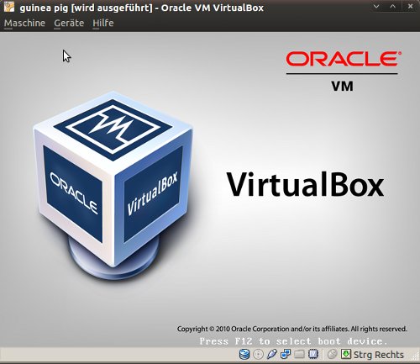Click the mouse integration status icon
The image size is (420, 364).
tap(332, 354)
